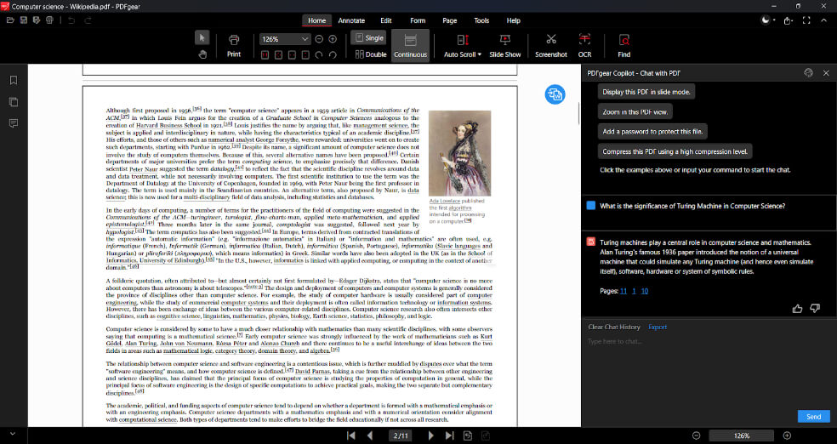
Task: Open the bookmarks panel in the left sidebar
Action: coord(14,80)
